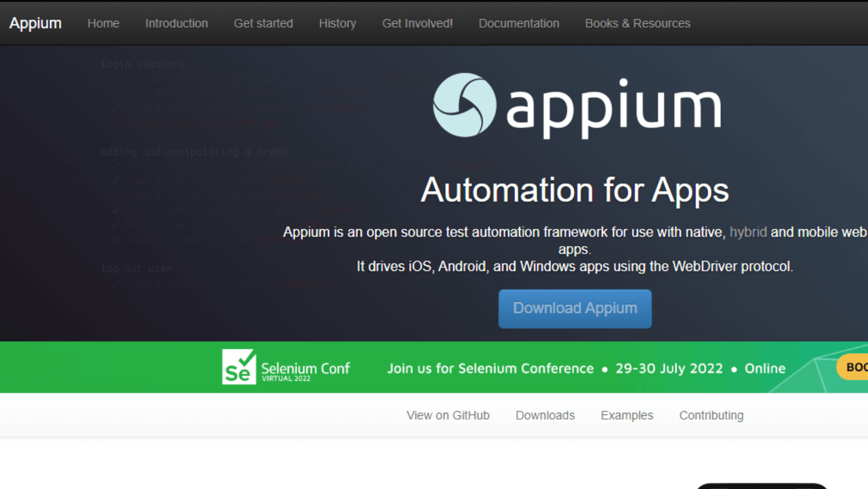The width and height of the screenshot is (868, 489).
Task: Open the Contributing link
Action: pyautogui.click(x=711, y=415)
